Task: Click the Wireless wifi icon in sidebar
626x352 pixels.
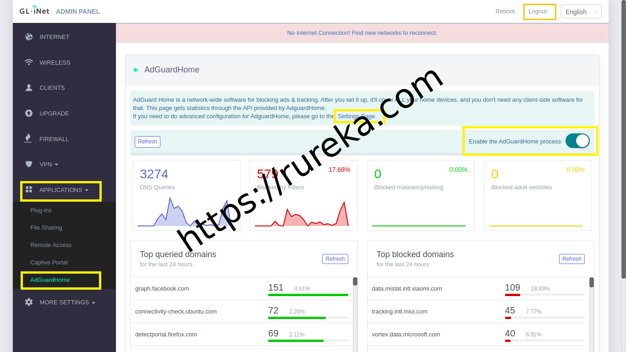Action: click(x=29, y=62)
